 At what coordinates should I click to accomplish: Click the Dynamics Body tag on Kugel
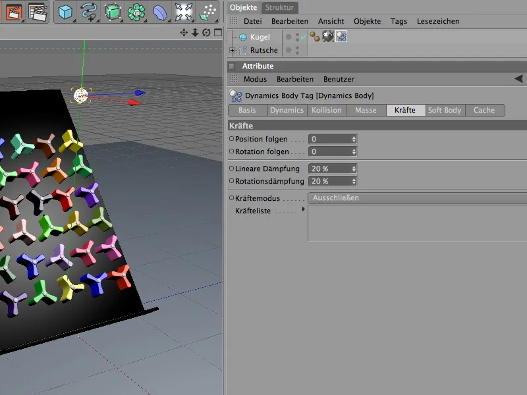[341, 37]
